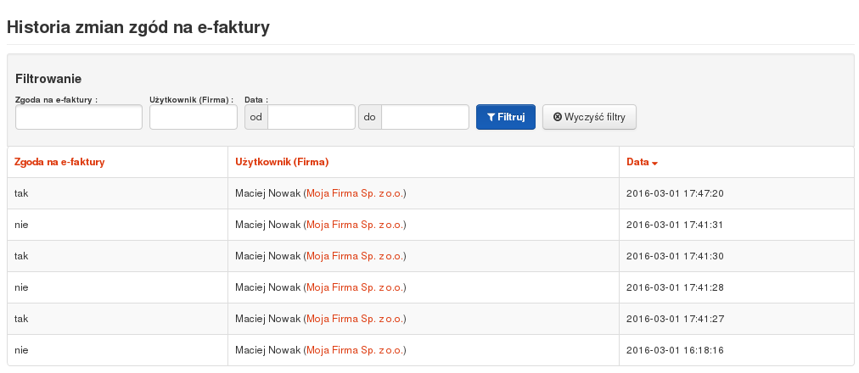Screen dimensions: 859x373
Task: Open Moja Firma link in the 17:41:27 row
Action: pyautogui.click(x=355, y=319)
